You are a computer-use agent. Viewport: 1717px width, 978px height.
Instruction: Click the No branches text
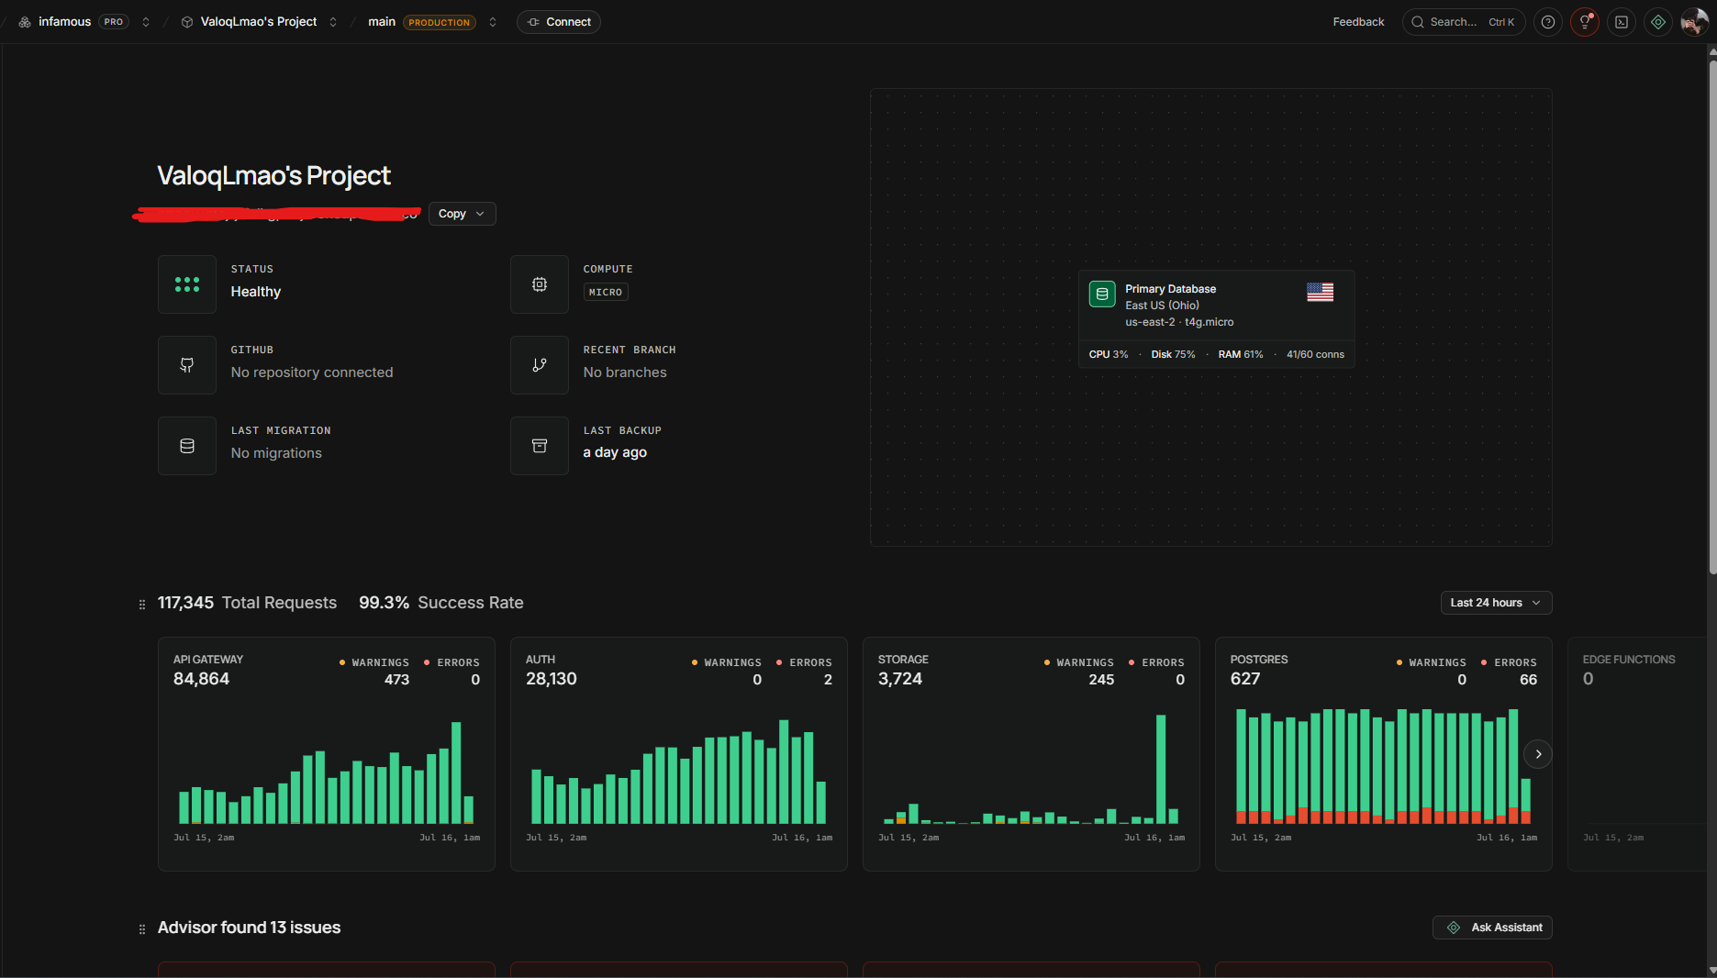(x=625, y=372)
